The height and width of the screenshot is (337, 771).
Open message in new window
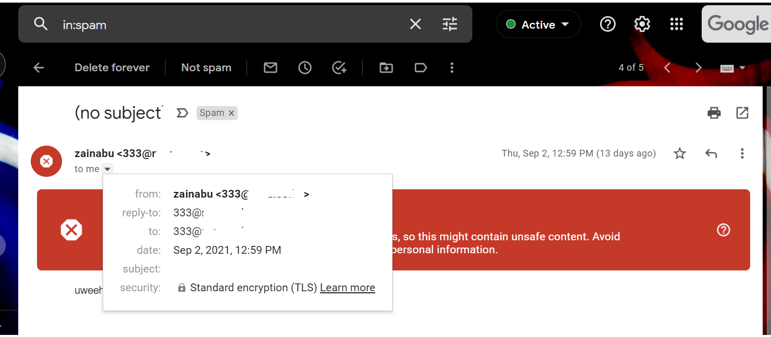[742, 112]
